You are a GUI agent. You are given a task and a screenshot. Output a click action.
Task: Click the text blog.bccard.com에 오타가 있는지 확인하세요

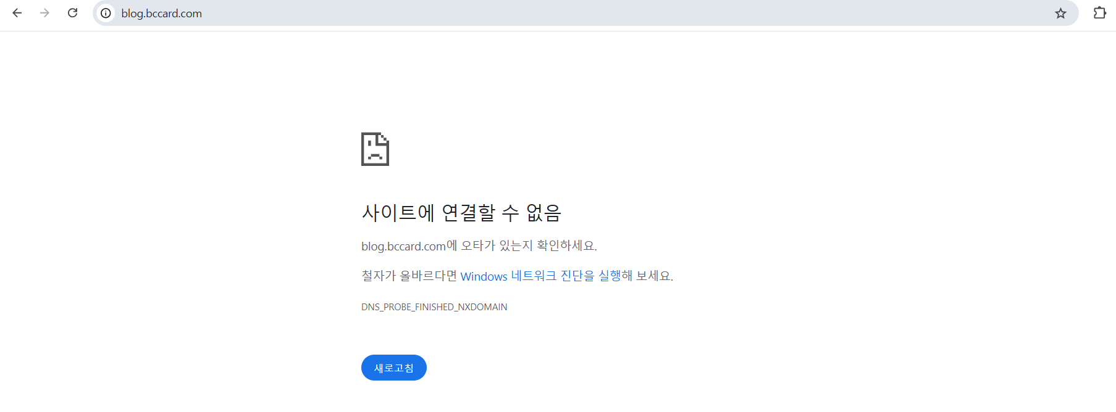(x=479, y=245)
